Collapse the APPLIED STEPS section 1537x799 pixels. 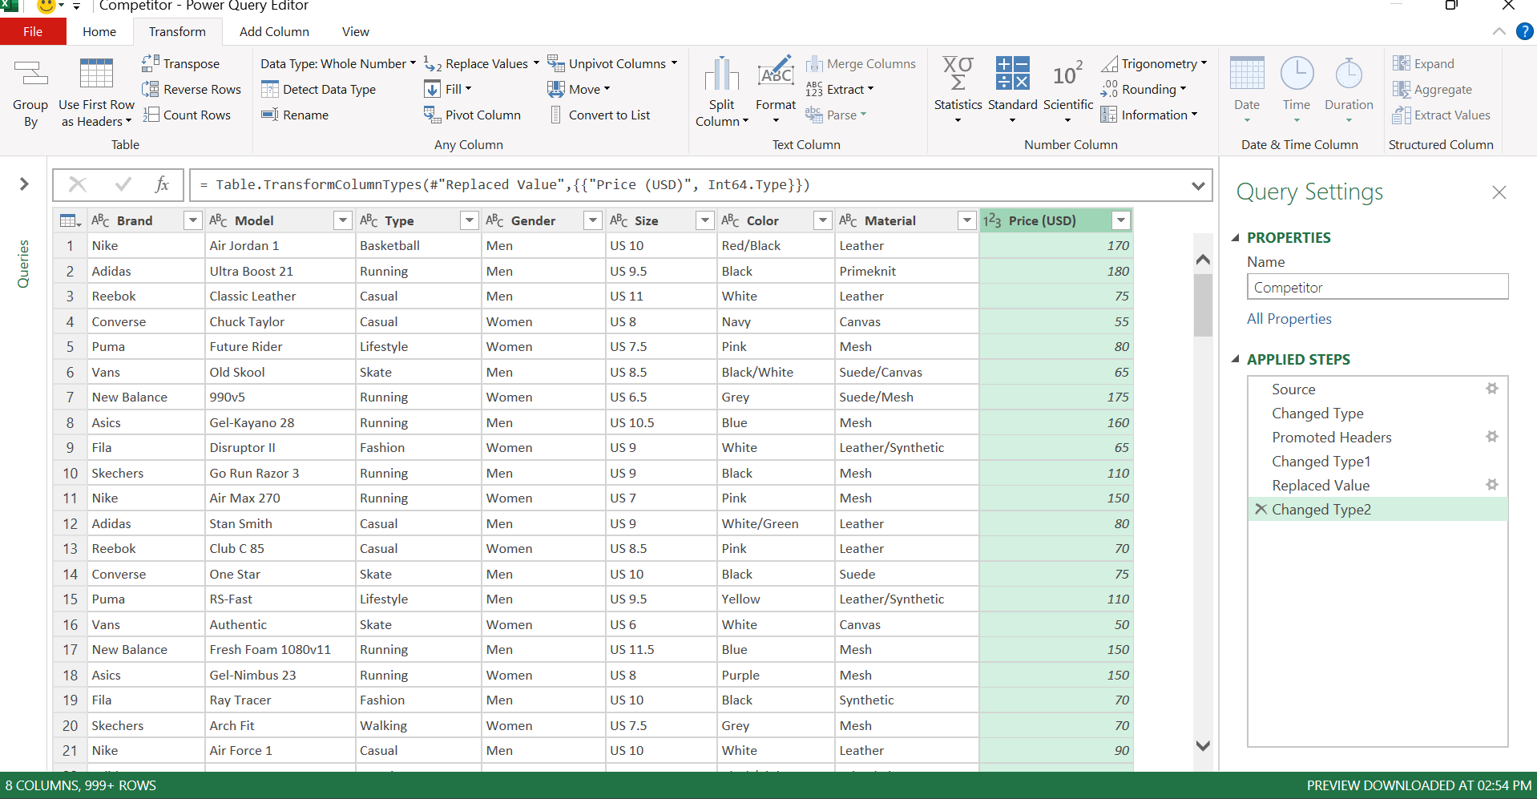click(x=1235, y=359)
